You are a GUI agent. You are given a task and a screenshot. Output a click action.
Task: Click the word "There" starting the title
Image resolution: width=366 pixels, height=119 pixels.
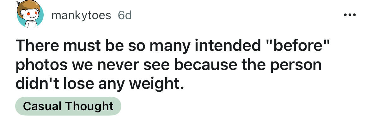click(37, 46)
